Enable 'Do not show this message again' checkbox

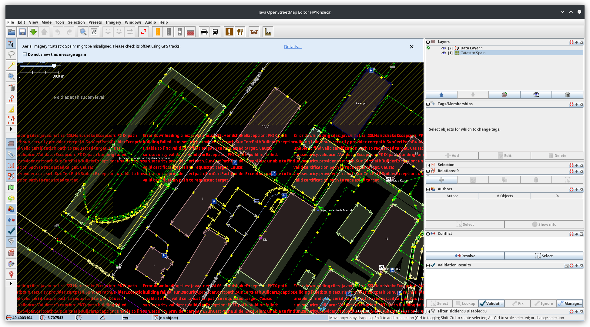25,55
